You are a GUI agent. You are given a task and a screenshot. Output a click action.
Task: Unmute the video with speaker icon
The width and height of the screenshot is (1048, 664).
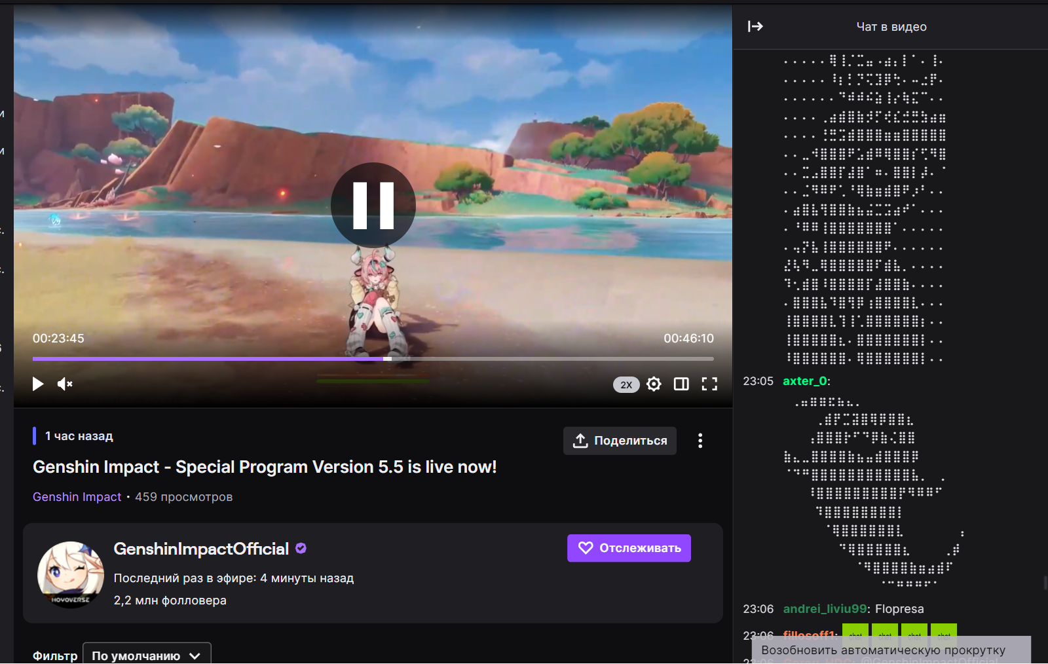tap(65, 384)
